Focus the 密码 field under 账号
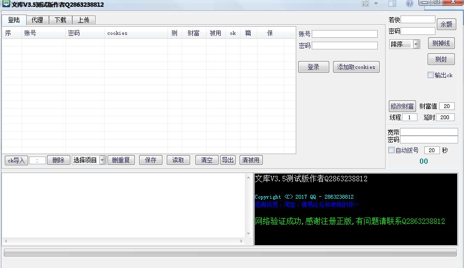 click(345, 46)
